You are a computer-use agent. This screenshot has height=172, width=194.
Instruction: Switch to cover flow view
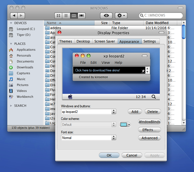coord(82,16)
